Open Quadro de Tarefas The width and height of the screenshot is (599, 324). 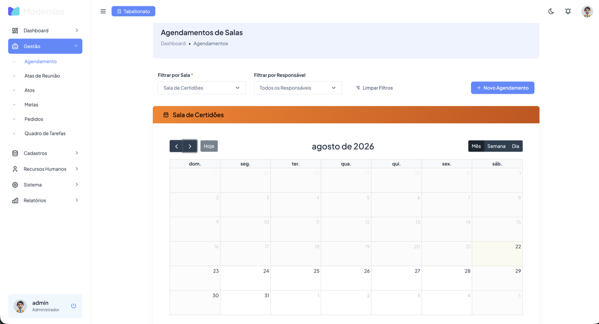pyautogui.click(x=45, y=134)
